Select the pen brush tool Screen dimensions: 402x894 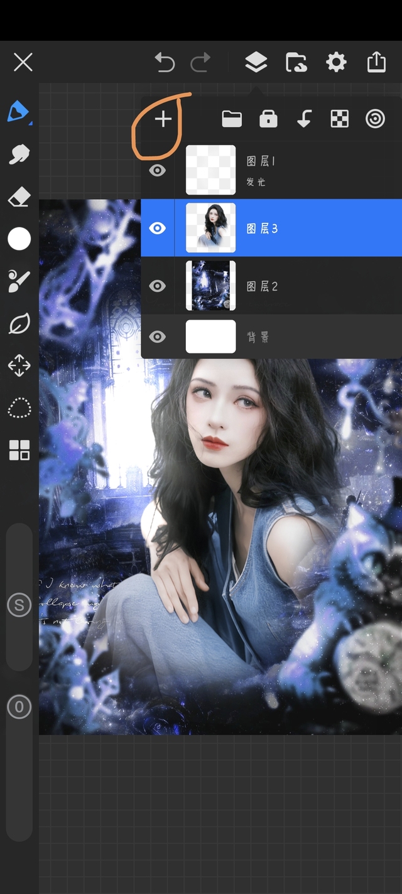(18, 112)
